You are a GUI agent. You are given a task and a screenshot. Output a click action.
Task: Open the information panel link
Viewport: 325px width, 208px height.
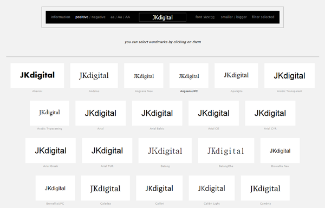click(60, 17)
